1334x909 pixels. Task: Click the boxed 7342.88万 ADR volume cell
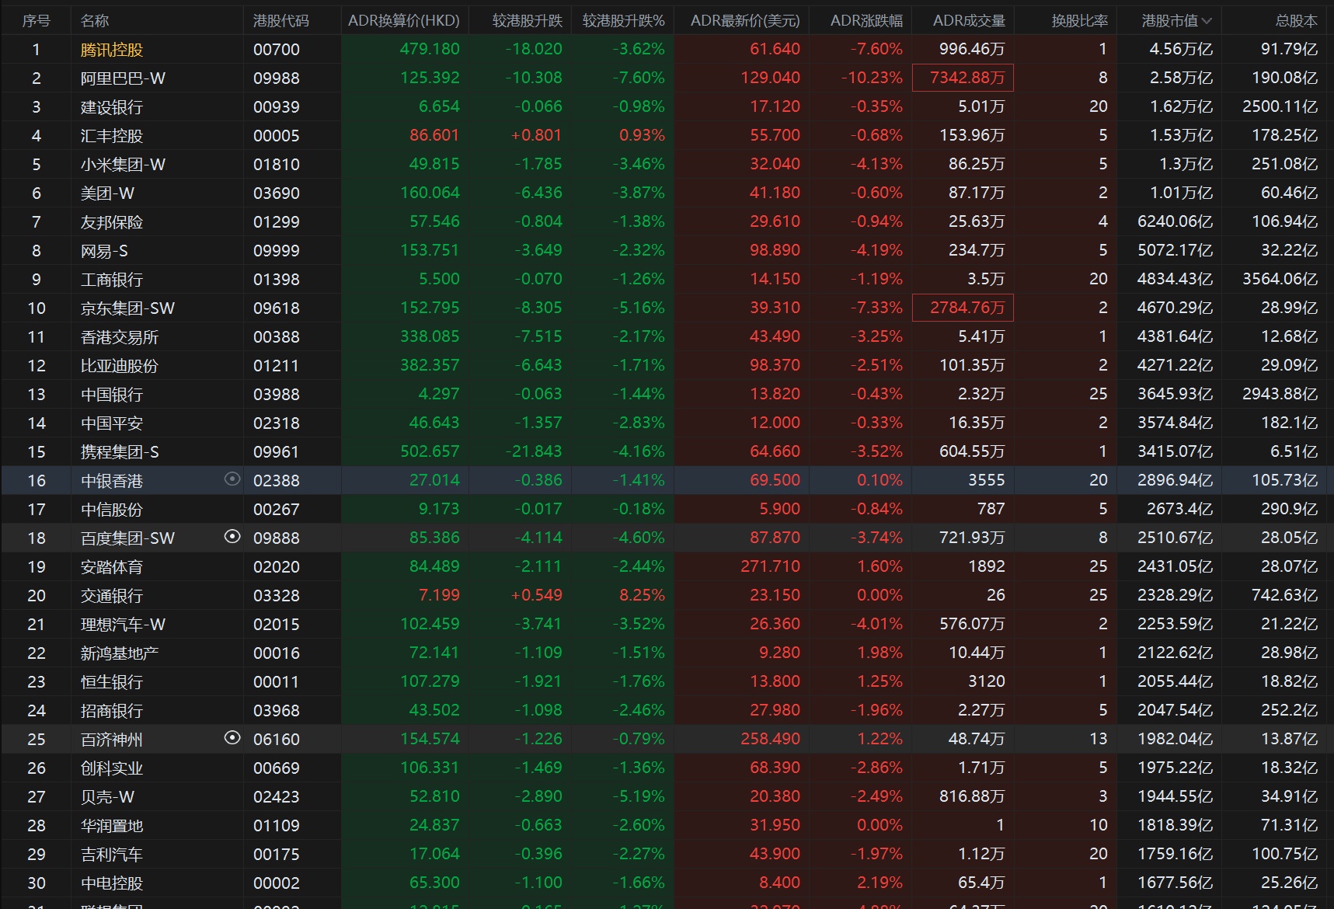(x=963, y=78)
